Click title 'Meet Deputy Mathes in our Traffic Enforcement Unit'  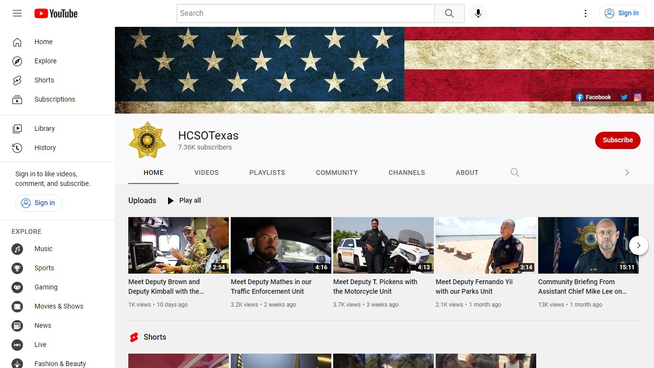point(271,287)
